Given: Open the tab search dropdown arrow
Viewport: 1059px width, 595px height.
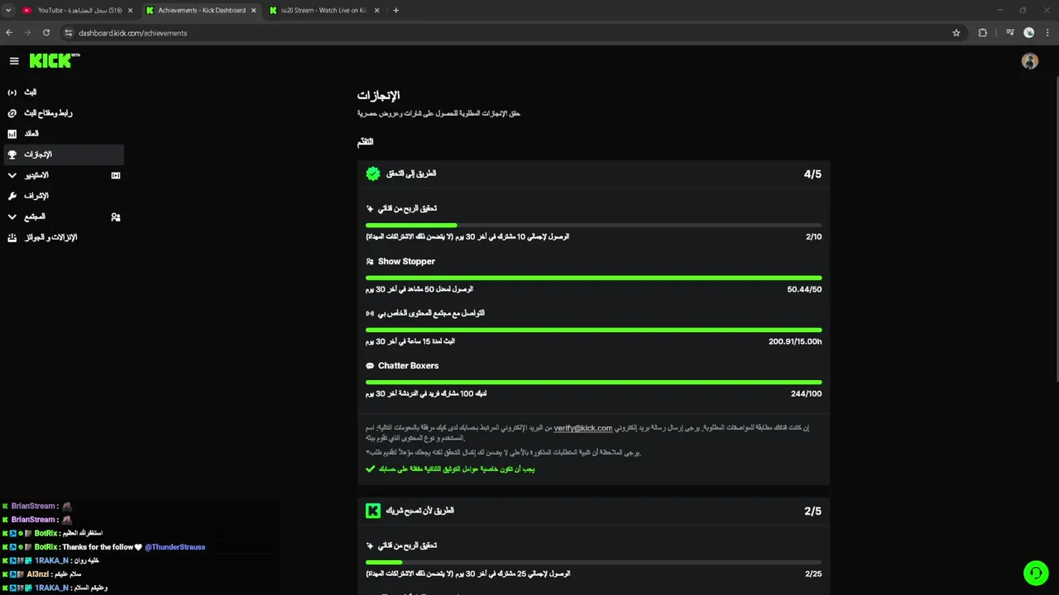Looking at the screenshot, I should [x=8, y=11].
